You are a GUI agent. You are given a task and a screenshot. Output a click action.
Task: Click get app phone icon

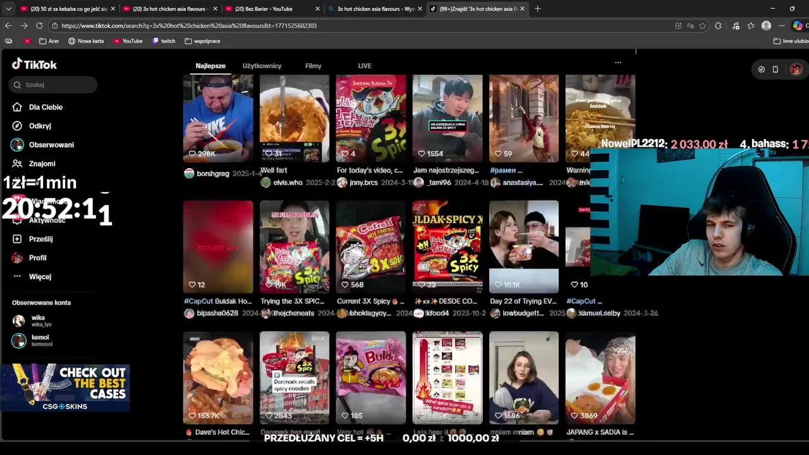(776, 70)
